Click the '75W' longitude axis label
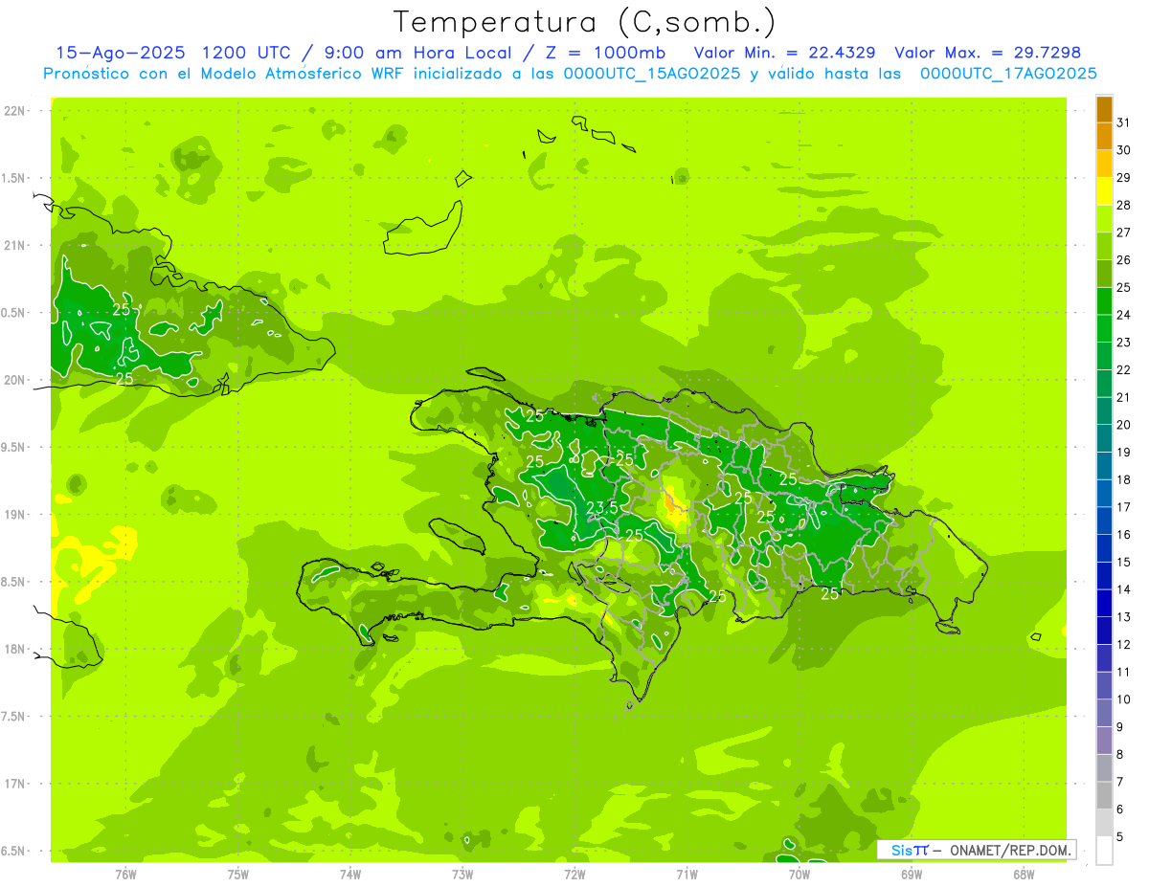 (x=238, y=875)
